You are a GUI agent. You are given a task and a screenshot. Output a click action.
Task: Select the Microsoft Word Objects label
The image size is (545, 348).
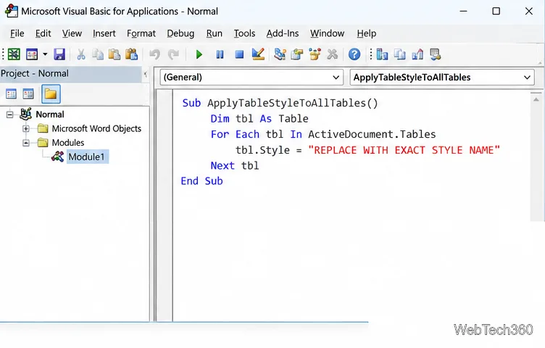[x=96, y=128]
